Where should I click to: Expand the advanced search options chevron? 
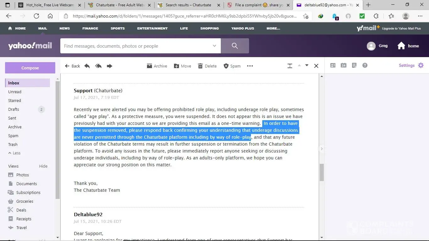click(215, 46)
